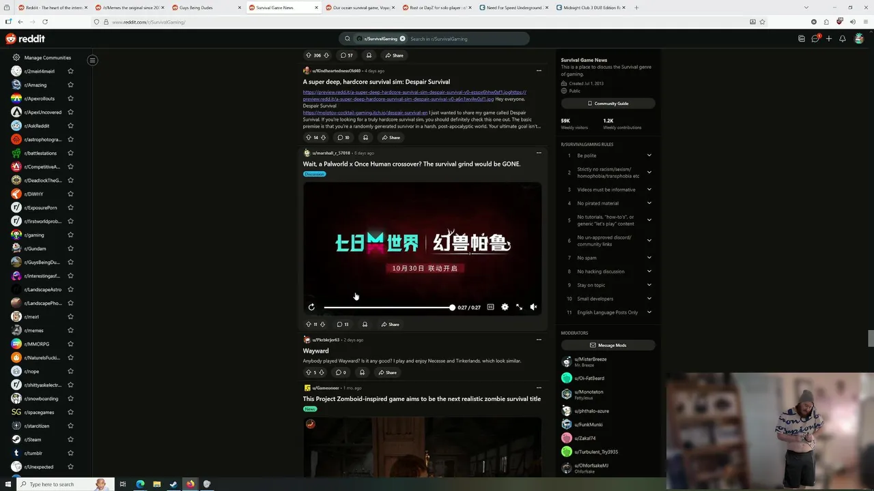Favorite r/Amazing with its star
The height and width of the screenshot is (491, 874).
70,85
